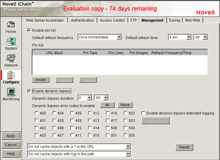Image resolution: width=220 pixels, height=160 pixels.
Task: Check error code 504
Action: 126,128
